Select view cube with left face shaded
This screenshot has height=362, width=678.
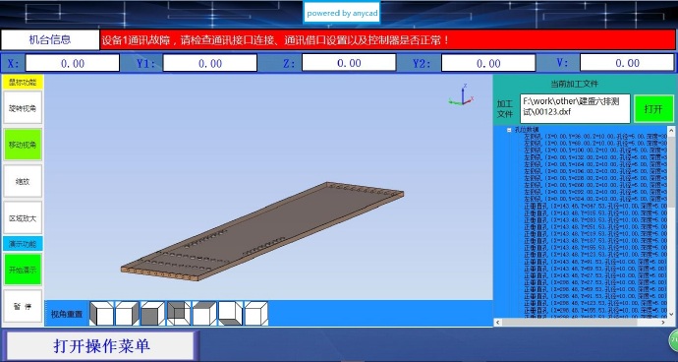[x=101, y=314]
